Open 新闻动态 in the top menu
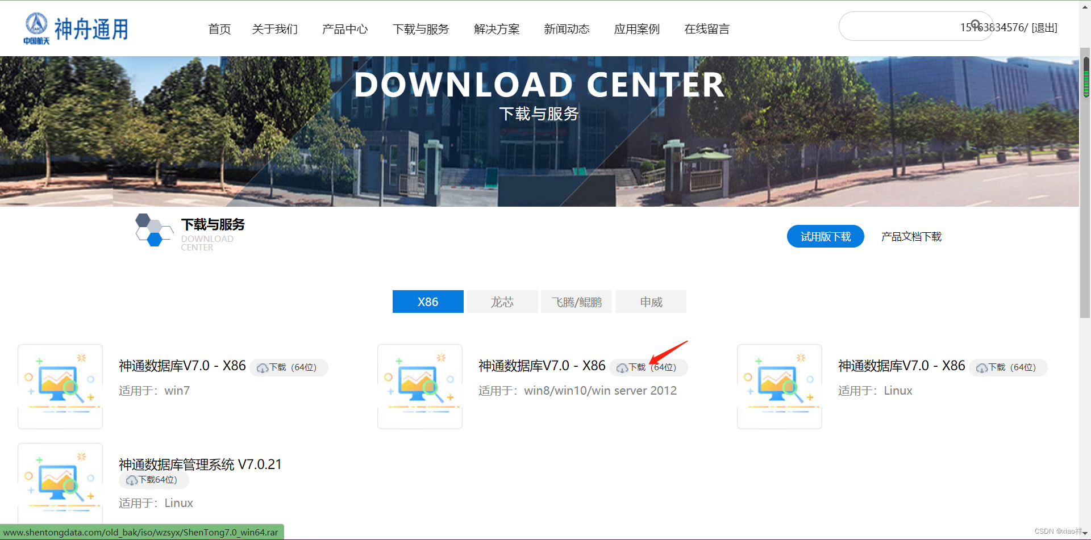 [567, 29]
